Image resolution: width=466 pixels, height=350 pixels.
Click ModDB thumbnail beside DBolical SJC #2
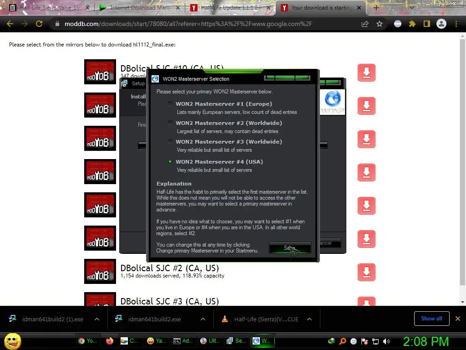click(100, 272)
